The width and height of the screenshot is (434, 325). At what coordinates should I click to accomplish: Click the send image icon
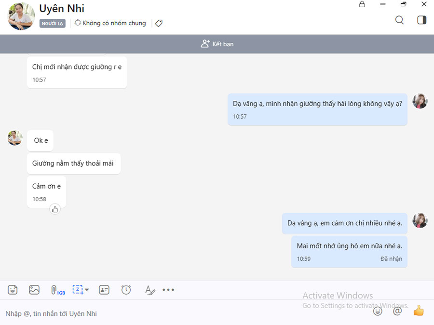tap(34, 290)
